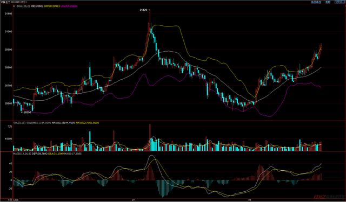Viewport: 346px width, 202px height.
Task: Click the yellow DEA value label
Action: pos(56,154)
